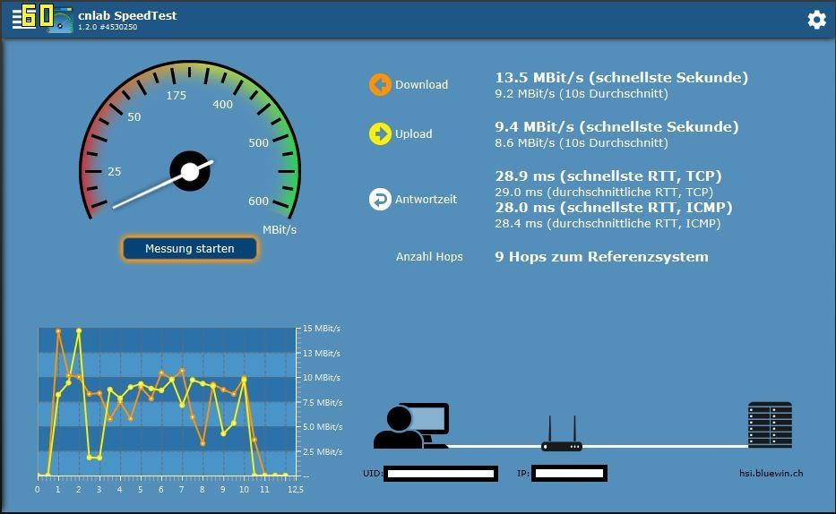Click the 9.4 MBit/s fastest upload value
Screen dimensions: 836x514
point(616,127)
